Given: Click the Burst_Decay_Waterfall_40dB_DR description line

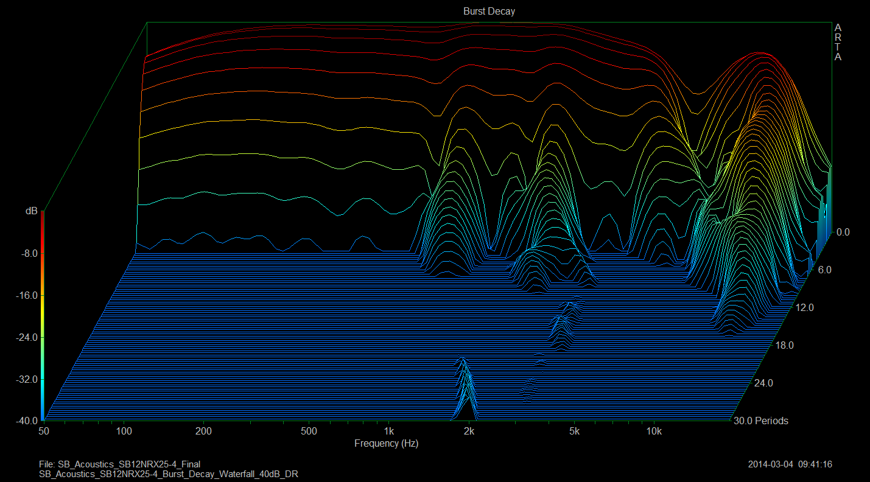Looking at the screenshot, I should [x=167, y=473].
